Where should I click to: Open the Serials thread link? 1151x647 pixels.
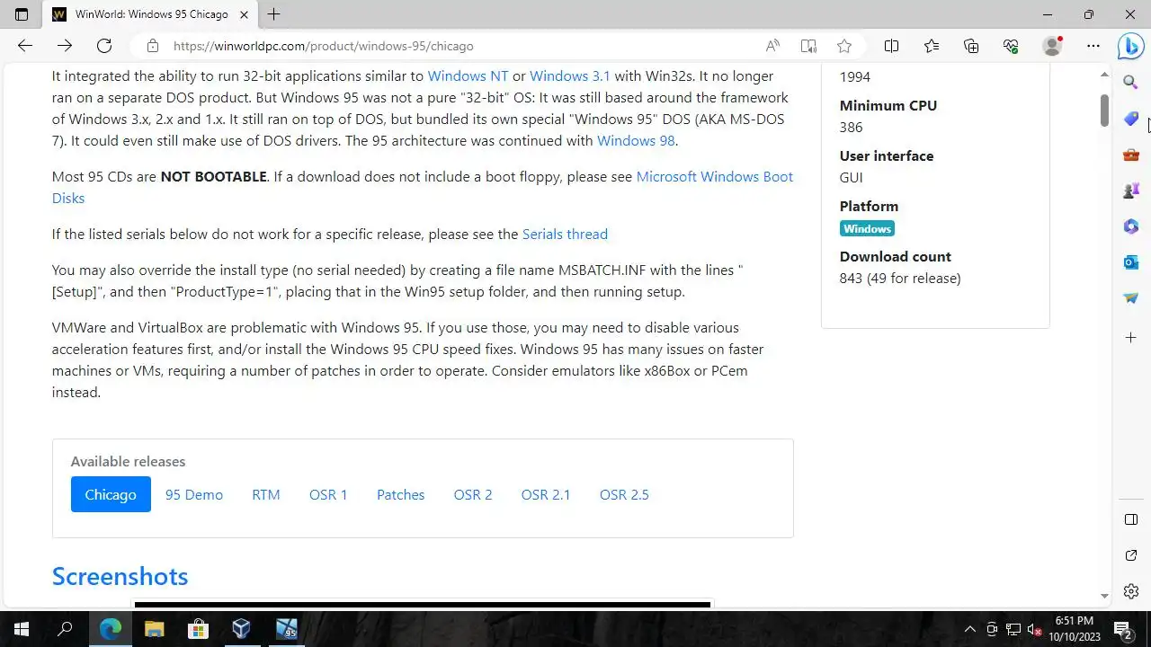[x=565, y=235]
